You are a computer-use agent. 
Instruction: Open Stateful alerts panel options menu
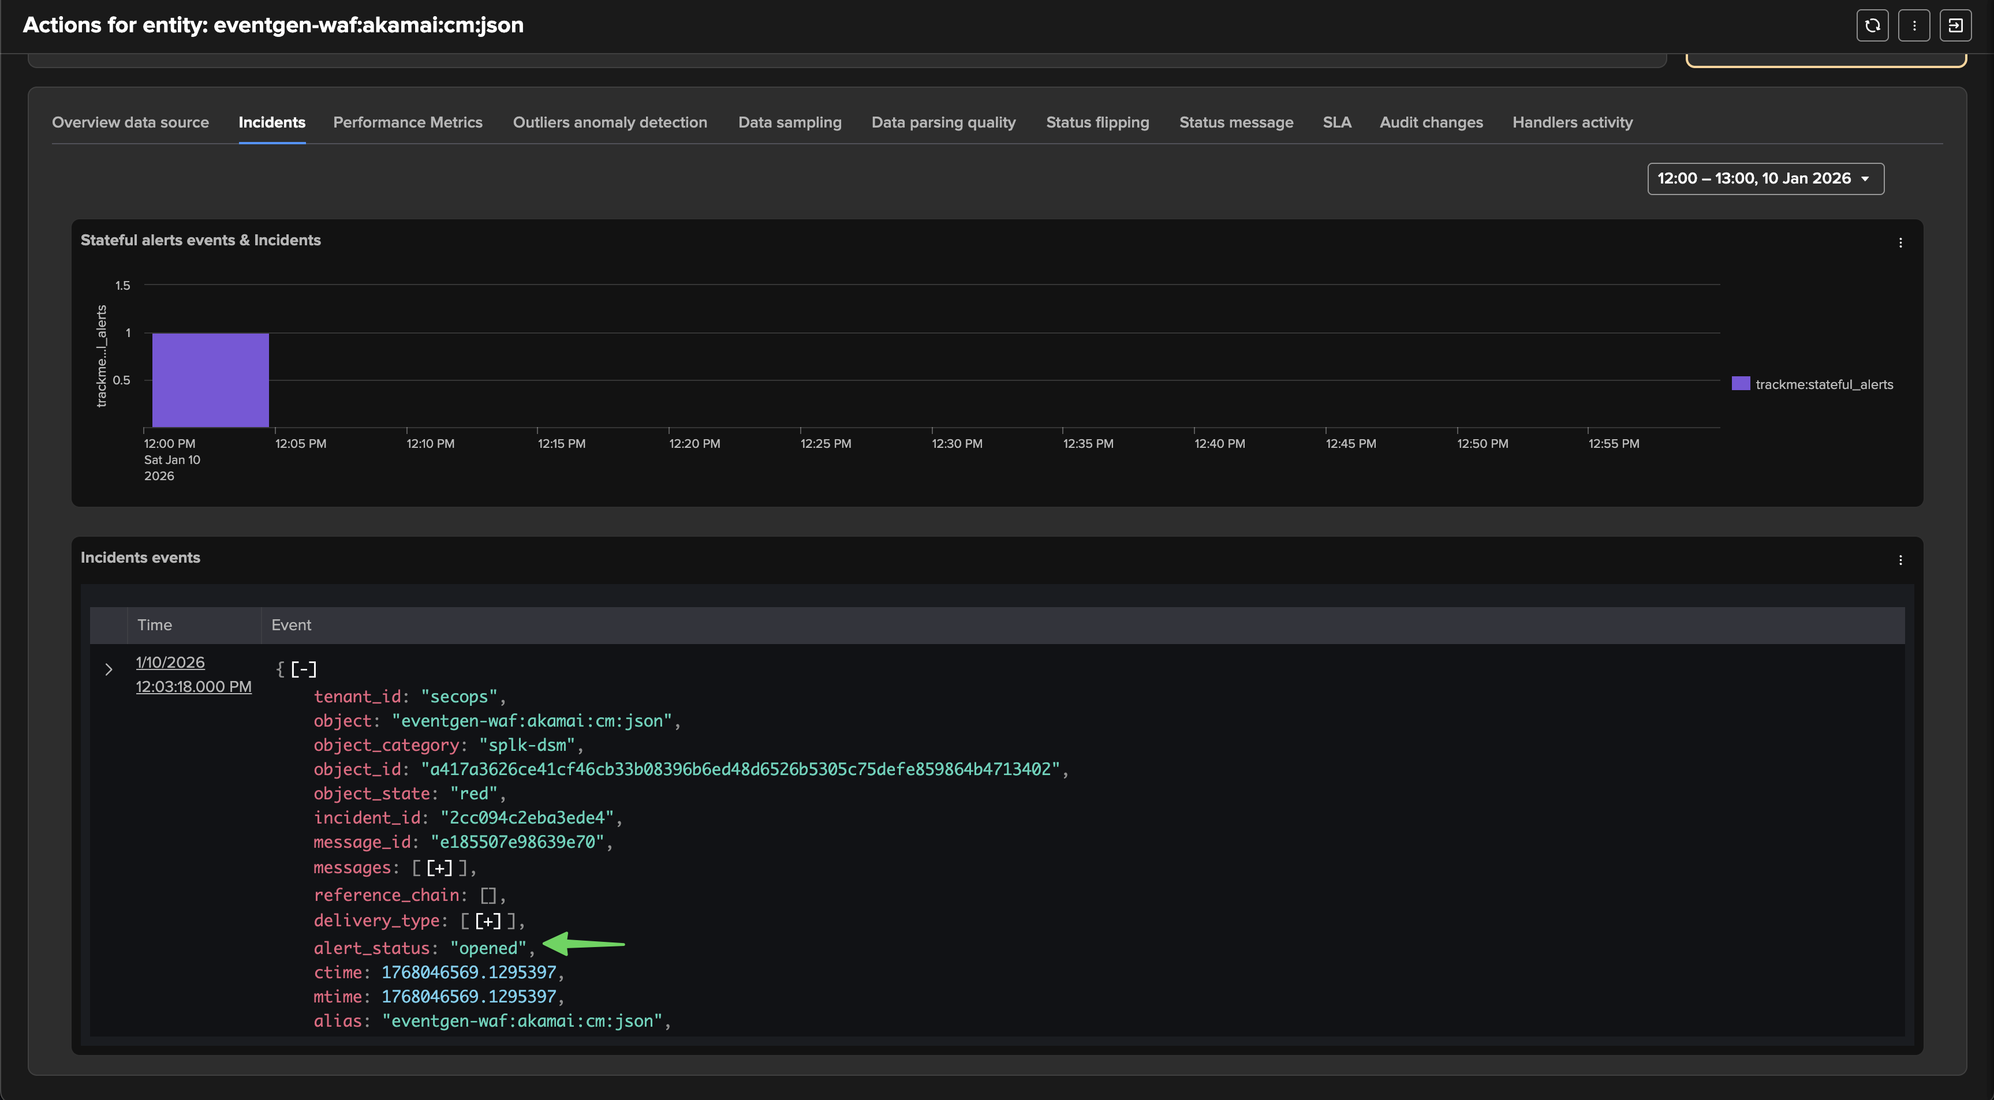(x=1901, y=243)
